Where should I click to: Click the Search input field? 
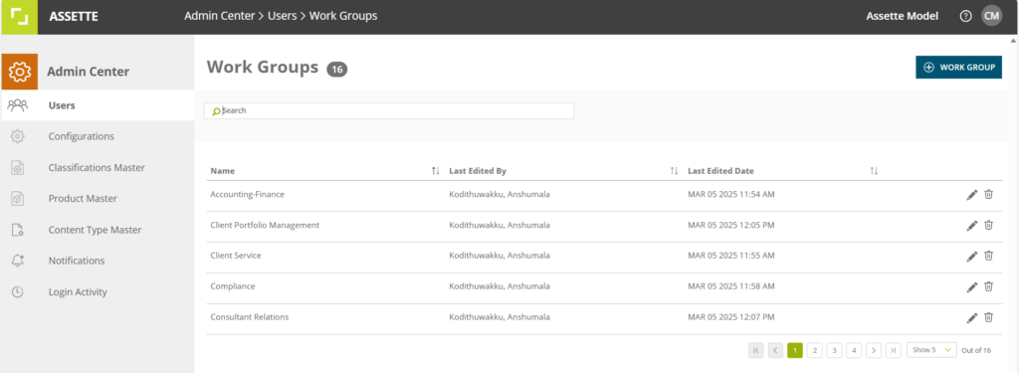pyautogui.click(x=389, y=111)
